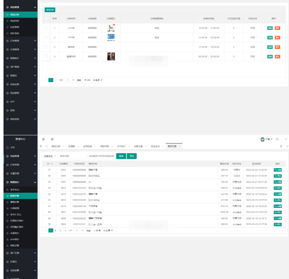Click the refresh icon in the header

pyautogui.click(x=52, y=139)
